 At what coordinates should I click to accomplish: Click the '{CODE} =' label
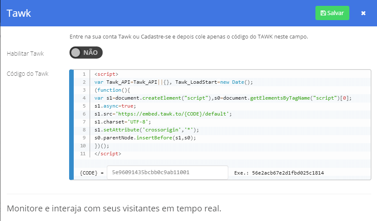pyautogui.click(x=92, y=173)
